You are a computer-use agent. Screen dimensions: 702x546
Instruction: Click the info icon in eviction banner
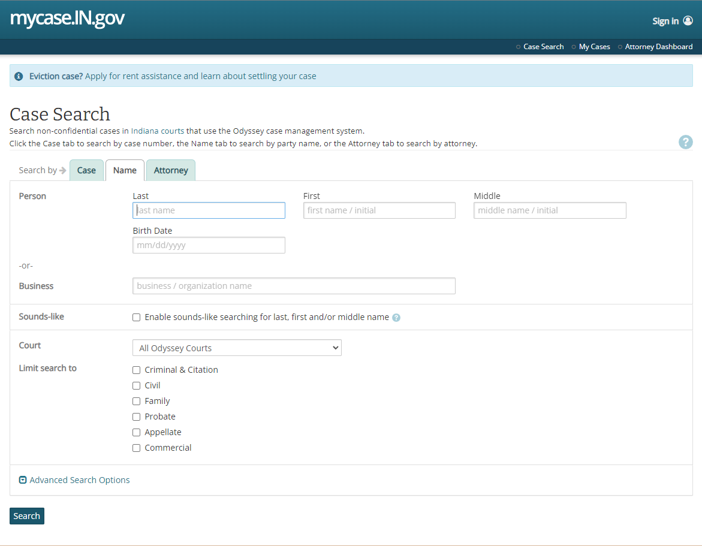[19, 77]
